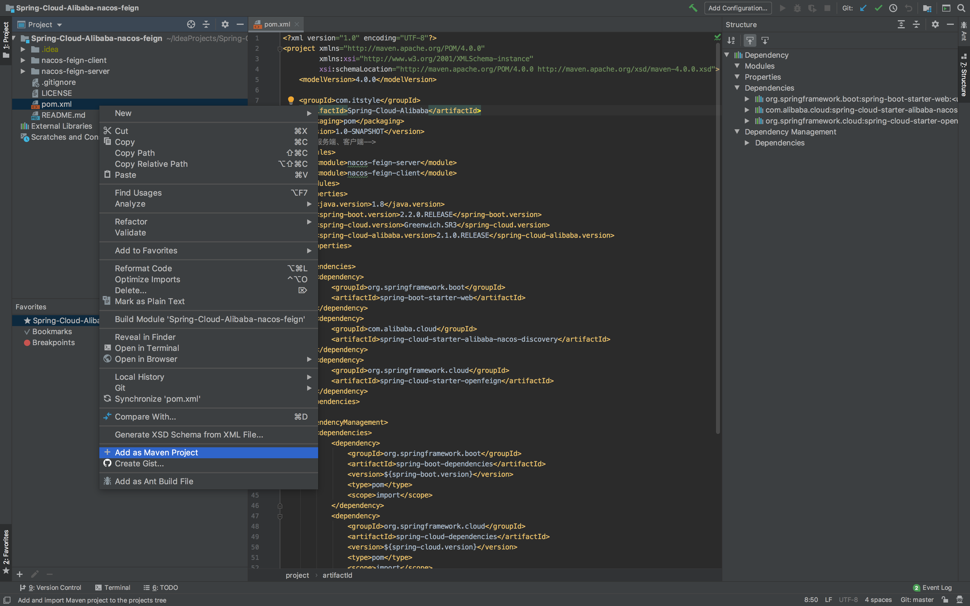Click Add Configuration... button
The width and height of the screenshot is (970, 606).
click(x=737, y=8)
